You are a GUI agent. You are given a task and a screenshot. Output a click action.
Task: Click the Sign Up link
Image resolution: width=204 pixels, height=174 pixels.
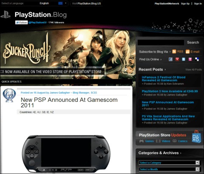coord(185,4)
